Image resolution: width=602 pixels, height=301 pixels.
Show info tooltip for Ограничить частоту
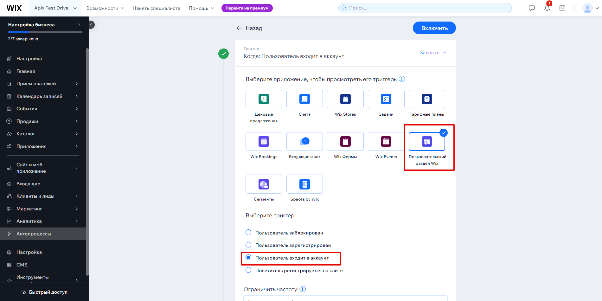pyautogui.click(x=303, y=289)
